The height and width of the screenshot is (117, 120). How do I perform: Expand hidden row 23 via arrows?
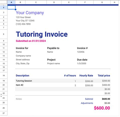(1, 96)
